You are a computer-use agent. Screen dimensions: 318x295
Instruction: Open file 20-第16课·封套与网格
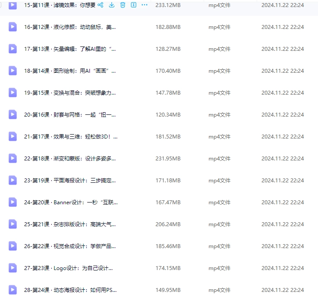(x=70, y=115)
